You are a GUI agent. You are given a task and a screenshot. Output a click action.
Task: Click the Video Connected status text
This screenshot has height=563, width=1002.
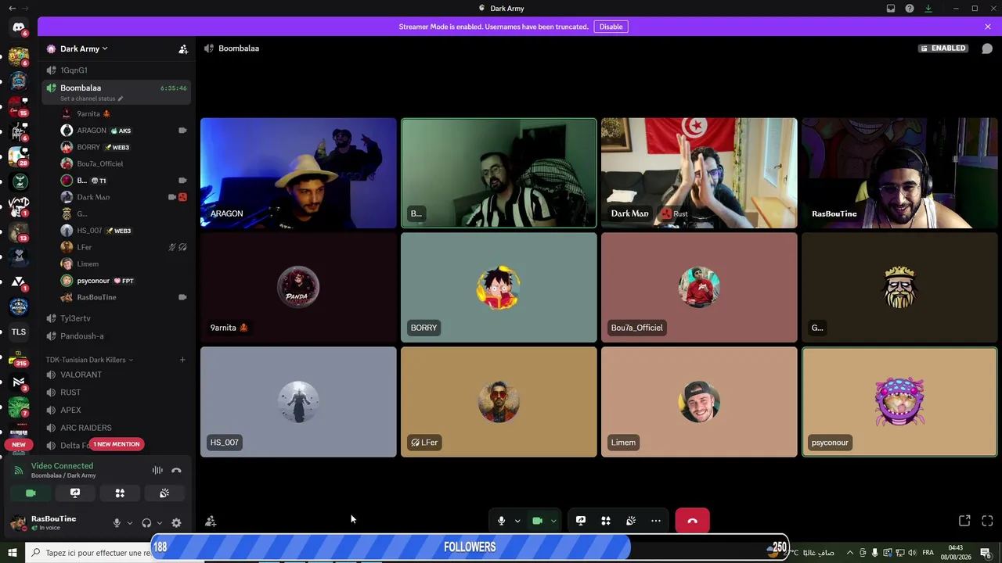click(62, 466)
